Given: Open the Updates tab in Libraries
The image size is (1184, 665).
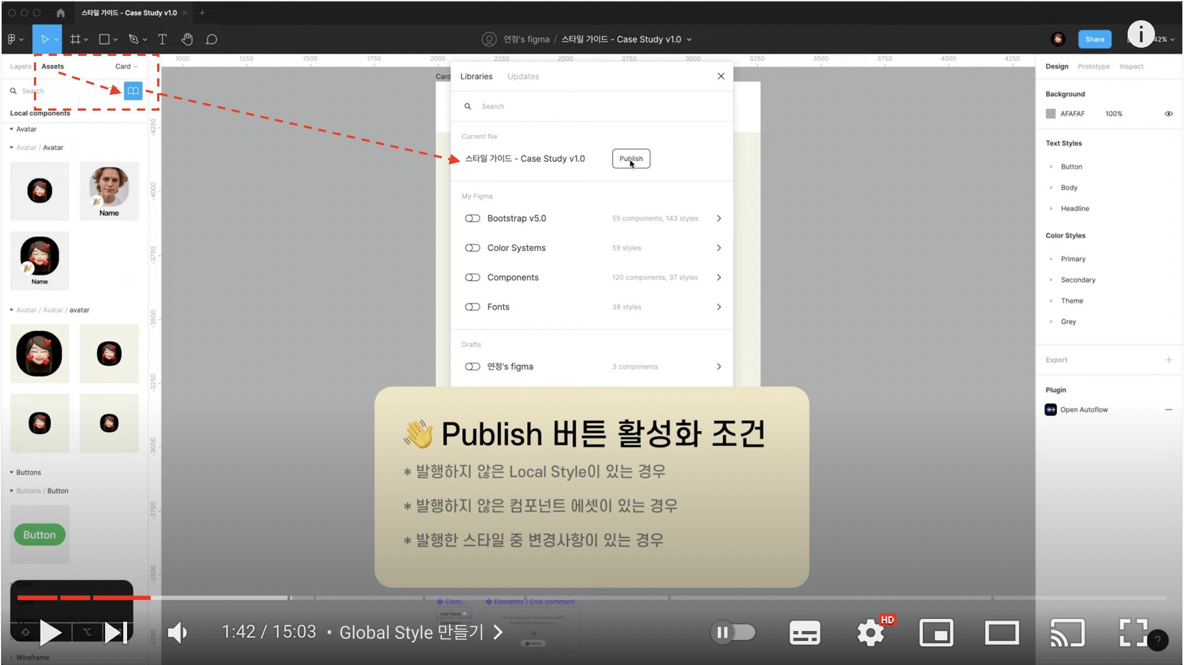Looking at the screenshot, I should [x=523, y=76].
